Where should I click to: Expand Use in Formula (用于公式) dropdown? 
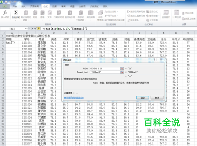pyautogui.click(x=117, y=16)
